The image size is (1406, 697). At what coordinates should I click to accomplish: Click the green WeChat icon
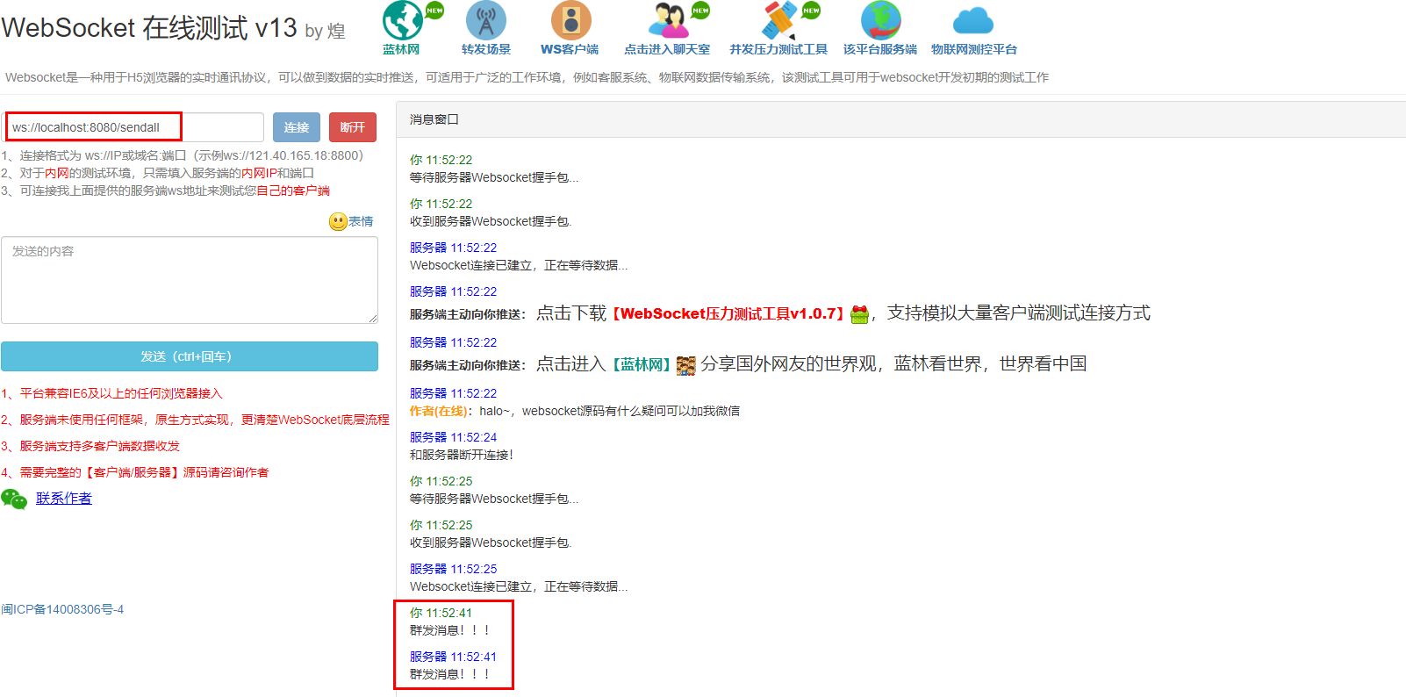click(x=14, y=499)
